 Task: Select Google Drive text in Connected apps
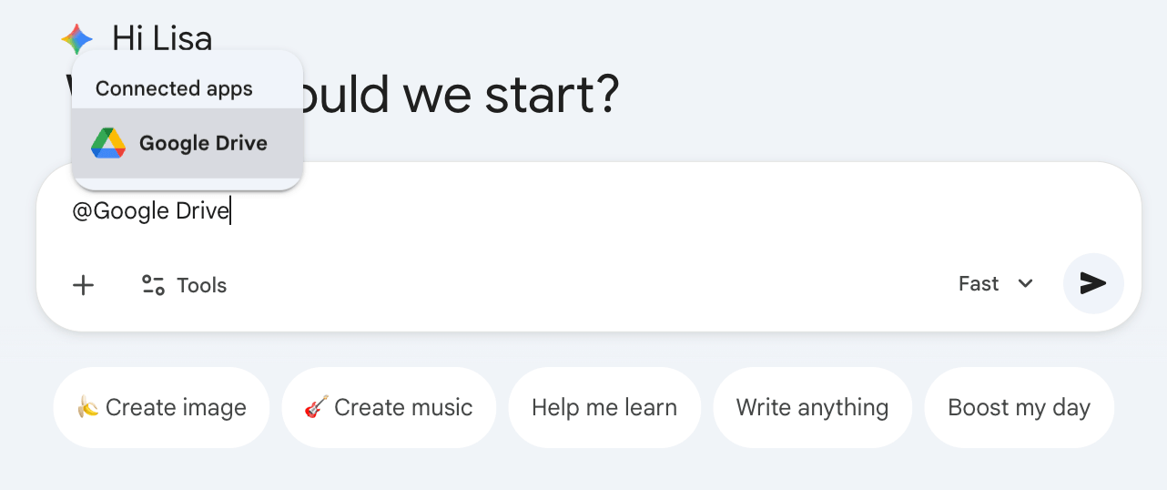click(x=203, y=143)
